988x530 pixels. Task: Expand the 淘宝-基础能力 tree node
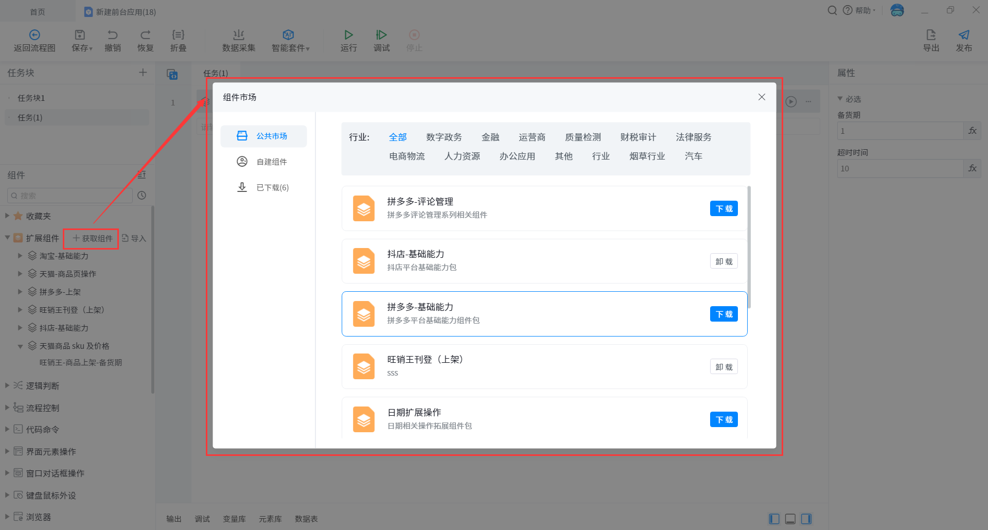(20, 256)
